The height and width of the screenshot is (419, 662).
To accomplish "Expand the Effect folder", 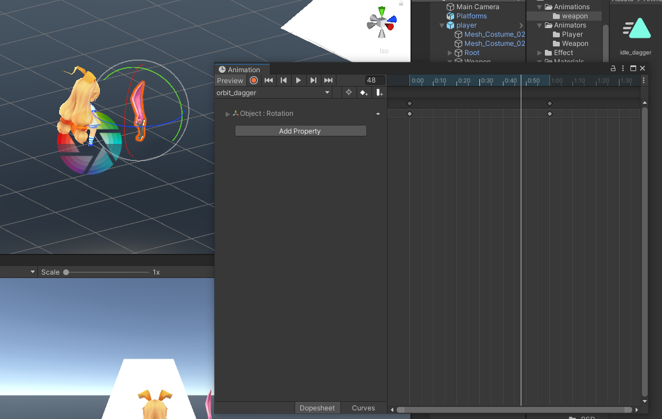I will 540,53.
